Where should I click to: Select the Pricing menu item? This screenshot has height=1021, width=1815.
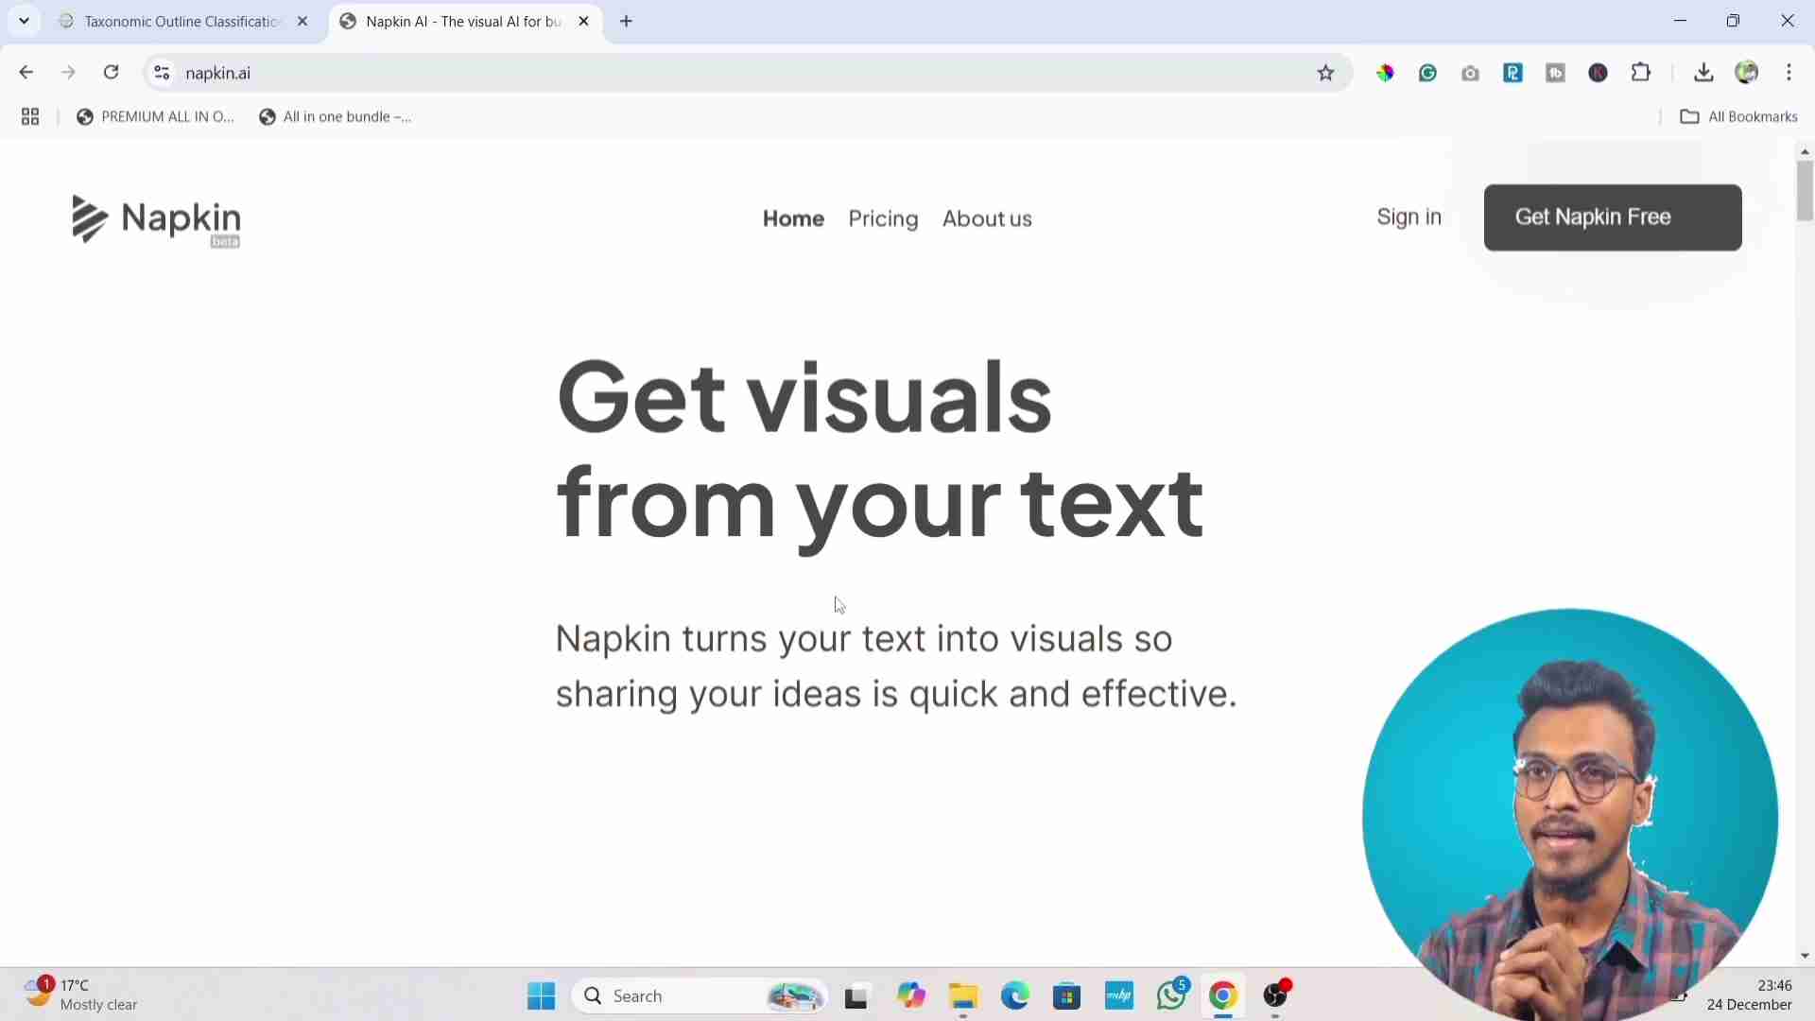pyautogui.click(x=883, y=218)
